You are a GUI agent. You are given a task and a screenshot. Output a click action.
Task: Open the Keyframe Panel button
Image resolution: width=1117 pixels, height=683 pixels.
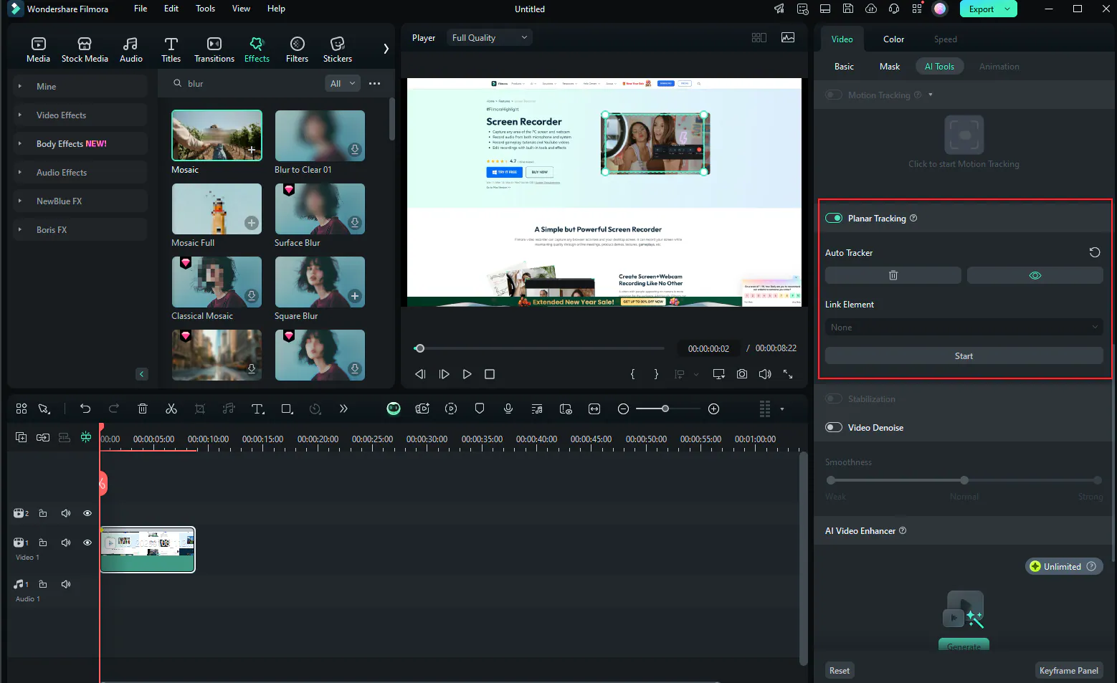pos(1068,671)
